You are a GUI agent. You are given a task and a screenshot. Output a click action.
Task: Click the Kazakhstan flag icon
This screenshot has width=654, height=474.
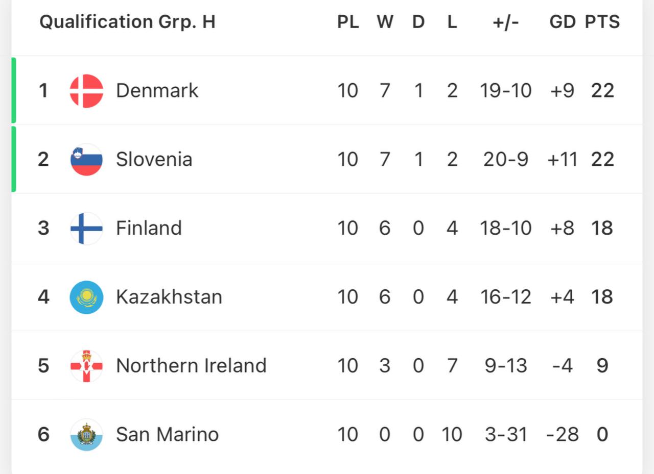[x=86, y=297]
